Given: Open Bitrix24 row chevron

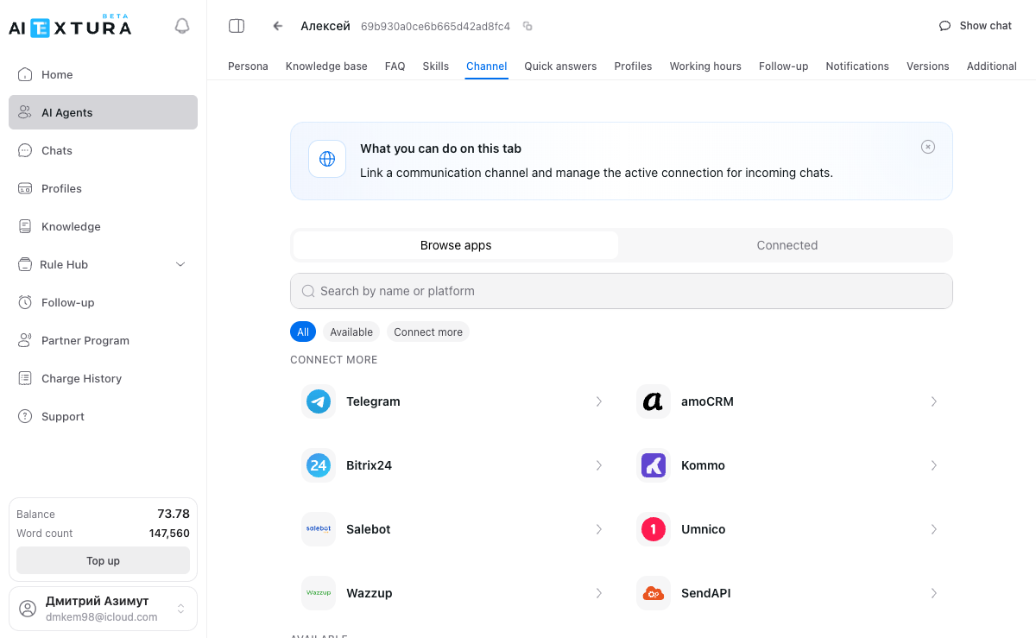Looking at the screenshot, I should 599,465.
